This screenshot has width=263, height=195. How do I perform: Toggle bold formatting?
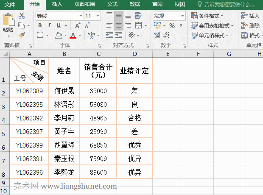[40, 25]
